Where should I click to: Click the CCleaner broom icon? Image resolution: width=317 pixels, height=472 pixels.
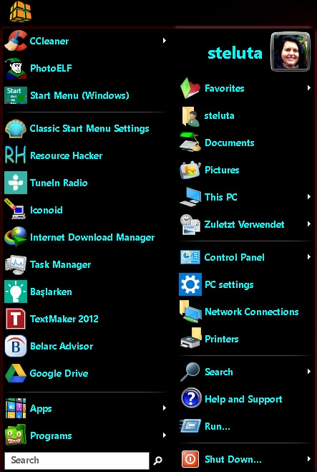click(16, 41)
